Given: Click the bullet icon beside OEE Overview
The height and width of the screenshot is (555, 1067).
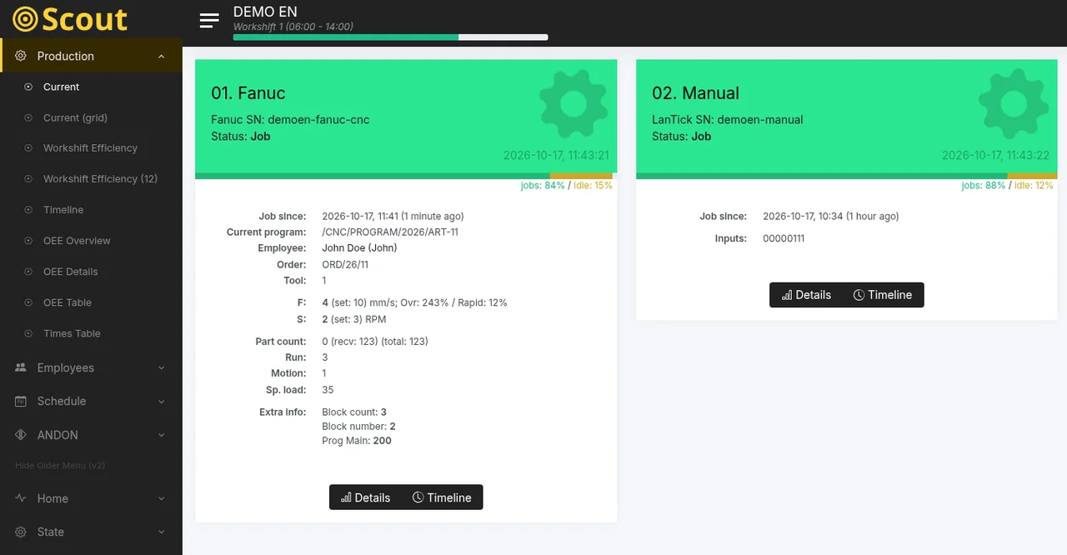Looking at the screenshot, I should pyautogui.click(x=28, y=241).
